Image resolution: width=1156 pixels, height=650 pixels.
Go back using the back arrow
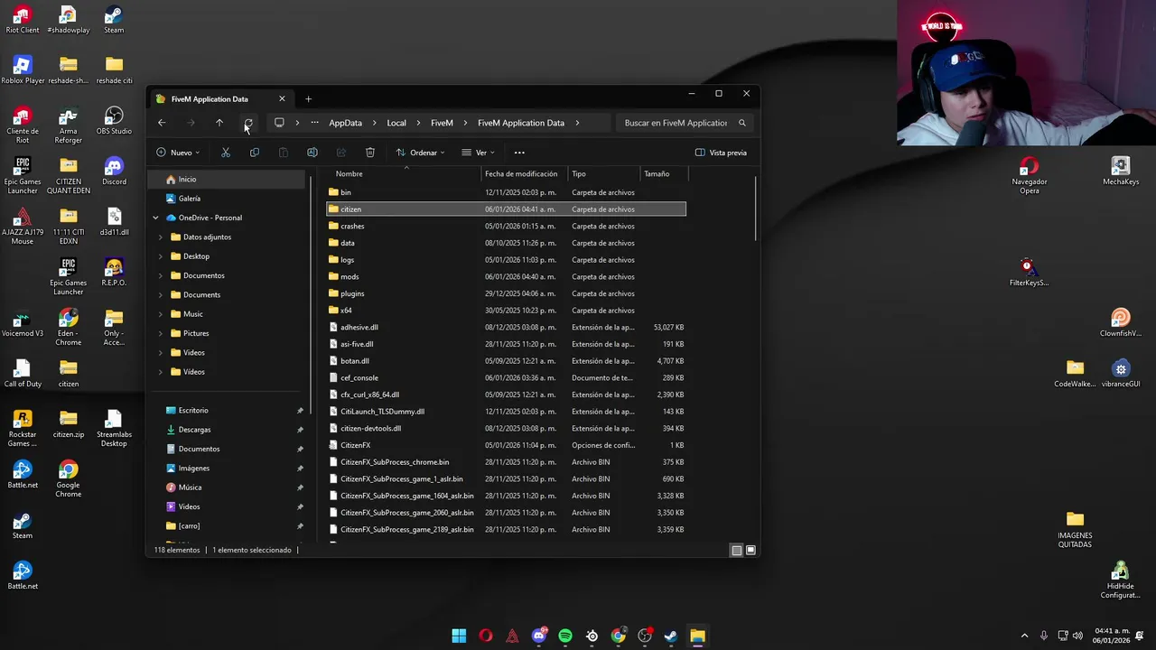pyautogui.click(x=162, y=123)
